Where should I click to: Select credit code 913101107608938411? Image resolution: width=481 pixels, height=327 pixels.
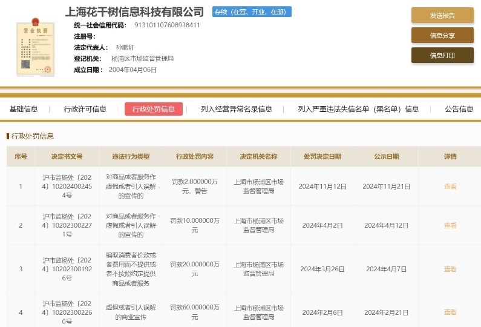tap(167, 25)
